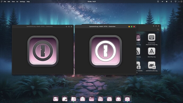
Task: Click the round clock icon beside the tray chevron
Action: point(181,2)
